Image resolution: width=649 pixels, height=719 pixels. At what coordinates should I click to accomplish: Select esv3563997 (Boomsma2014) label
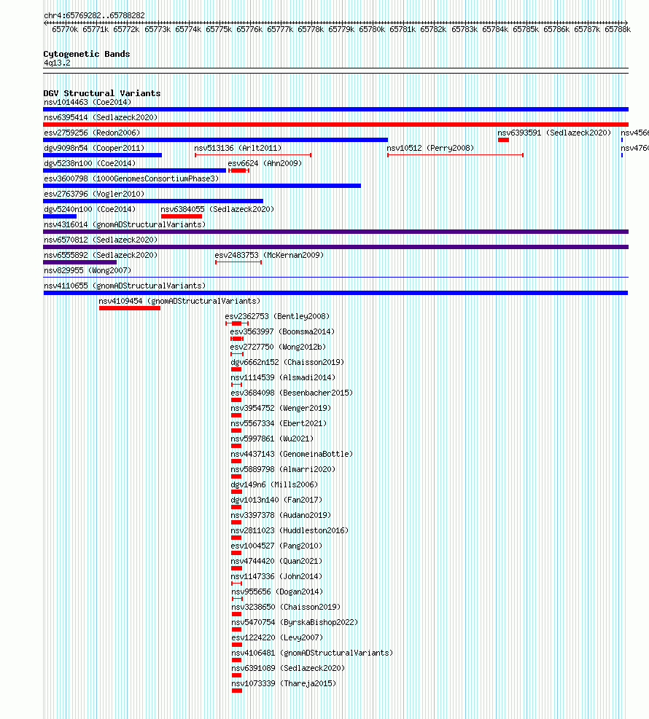click(x=282, y=331)
